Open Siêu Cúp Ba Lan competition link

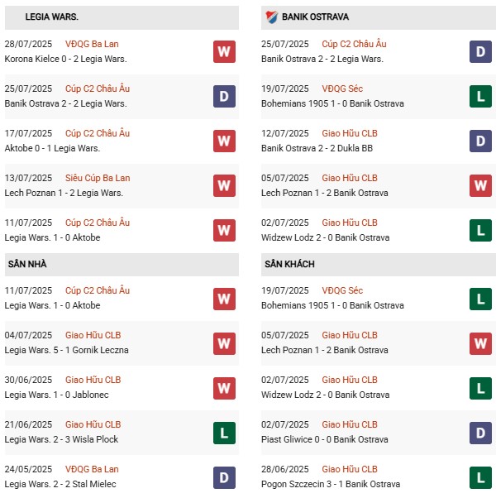[x=98, y=178]
